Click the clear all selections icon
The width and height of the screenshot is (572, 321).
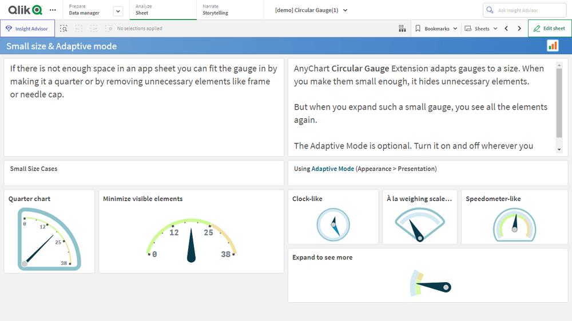point(109,29)
